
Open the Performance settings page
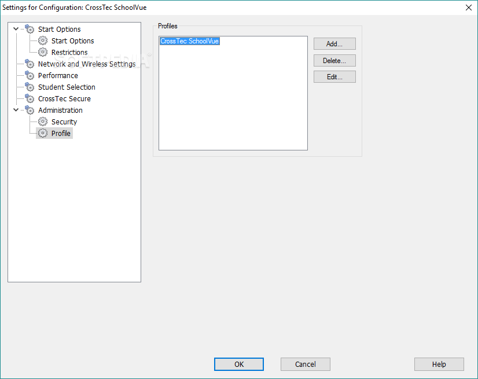pos(58,76)
